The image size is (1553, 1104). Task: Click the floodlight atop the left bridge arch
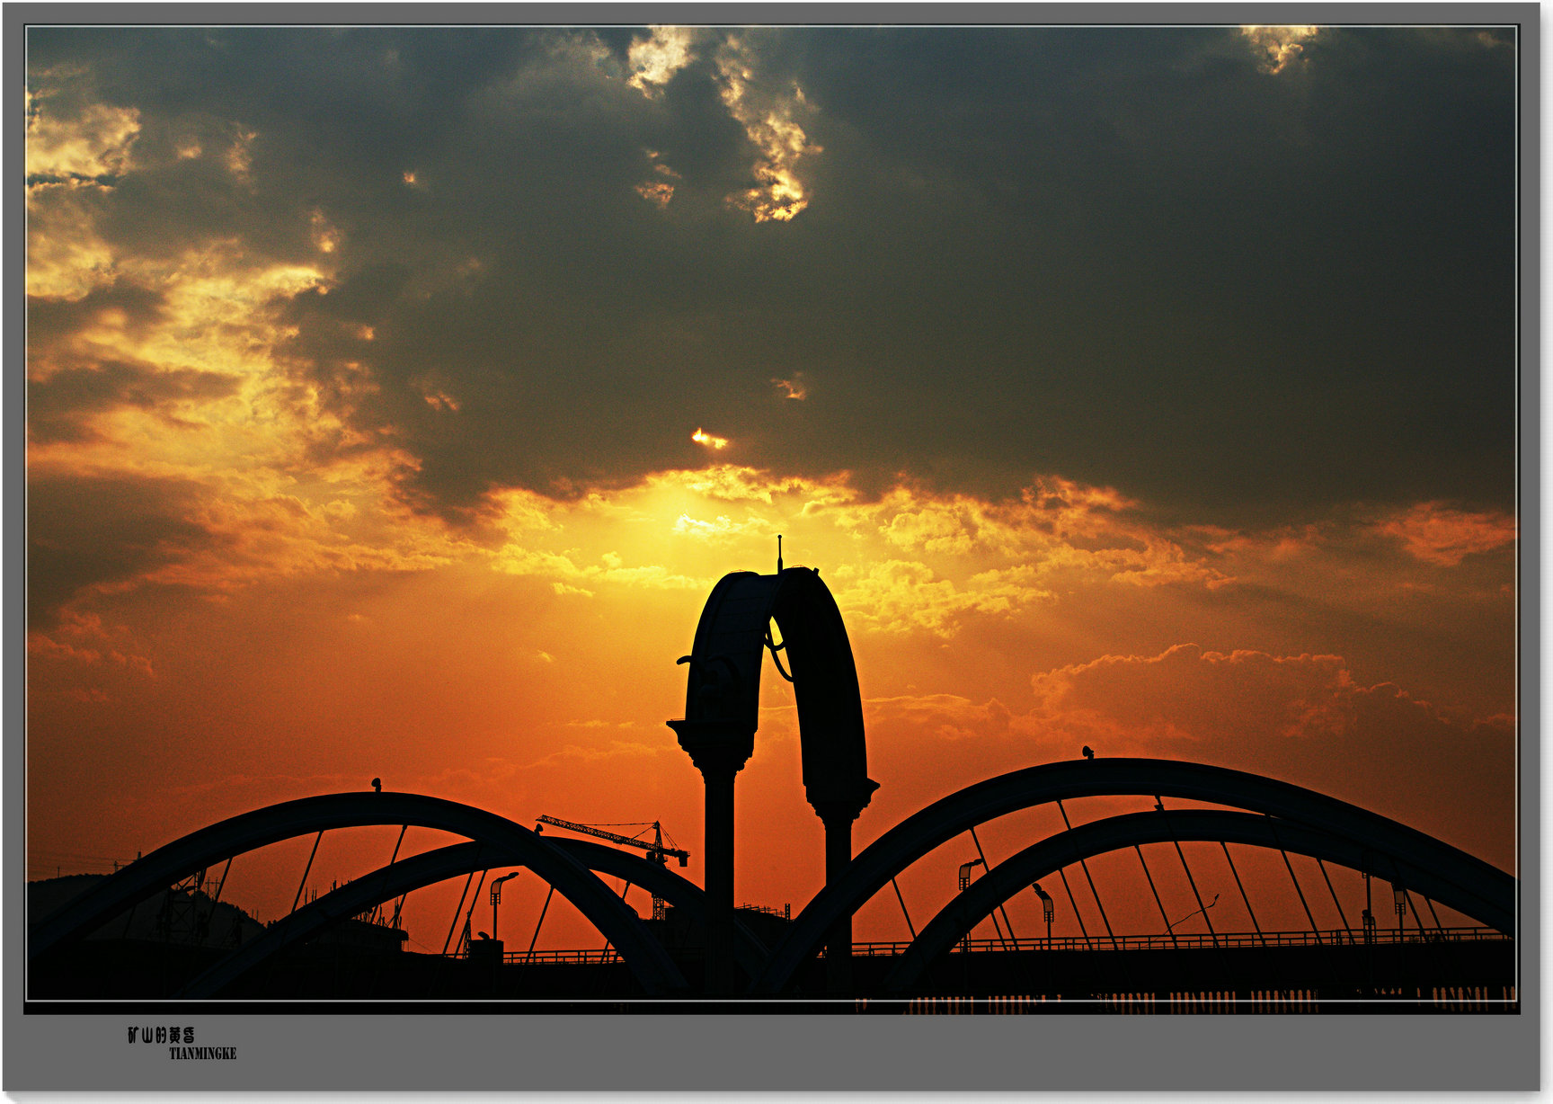(x=377, y=785)
